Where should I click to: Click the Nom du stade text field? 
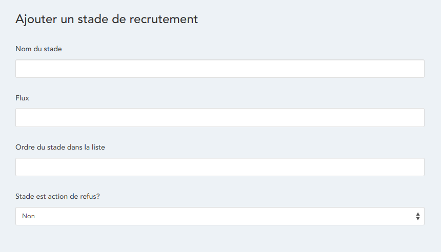click(219, 69)
